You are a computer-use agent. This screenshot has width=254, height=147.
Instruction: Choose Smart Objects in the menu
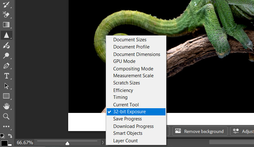tap(136, 133)
